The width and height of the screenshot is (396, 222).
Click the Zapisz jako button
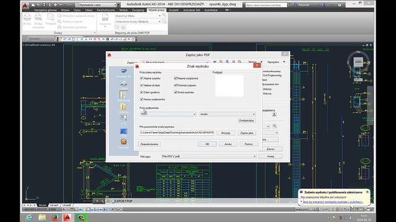247,133
